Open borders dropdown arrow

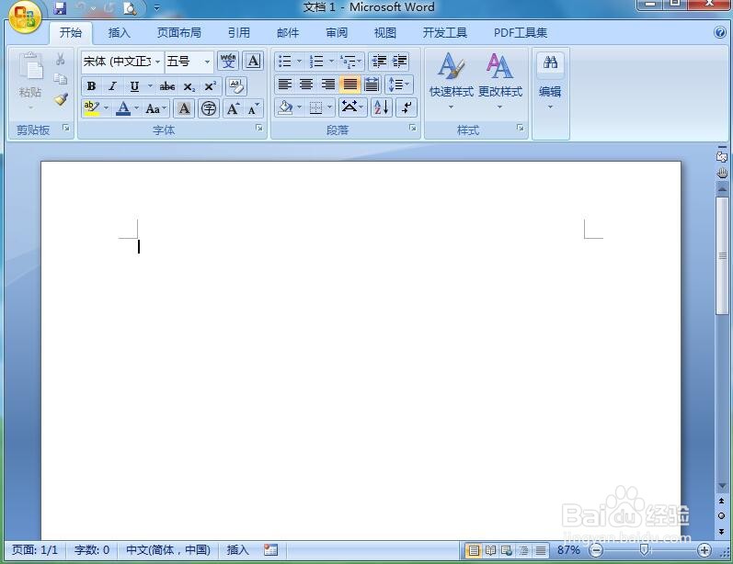pyautogui.click(x=329, y=107)
